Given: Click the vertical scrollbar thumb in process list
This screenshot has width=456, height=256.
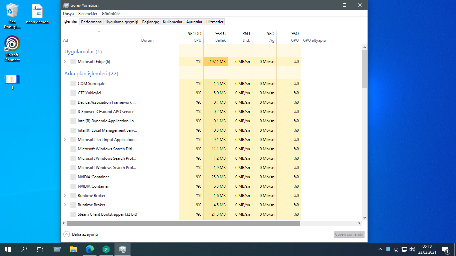Looking at the screenshot, I should point(365,69).
